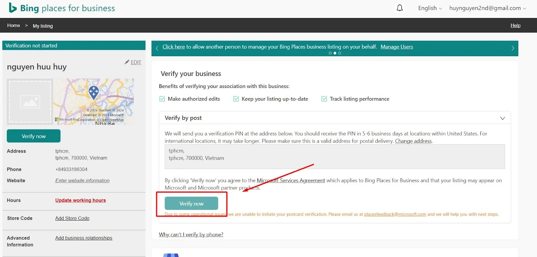Go to next banner with right arrow
537x257 pixels.
[x=513, y=48]
